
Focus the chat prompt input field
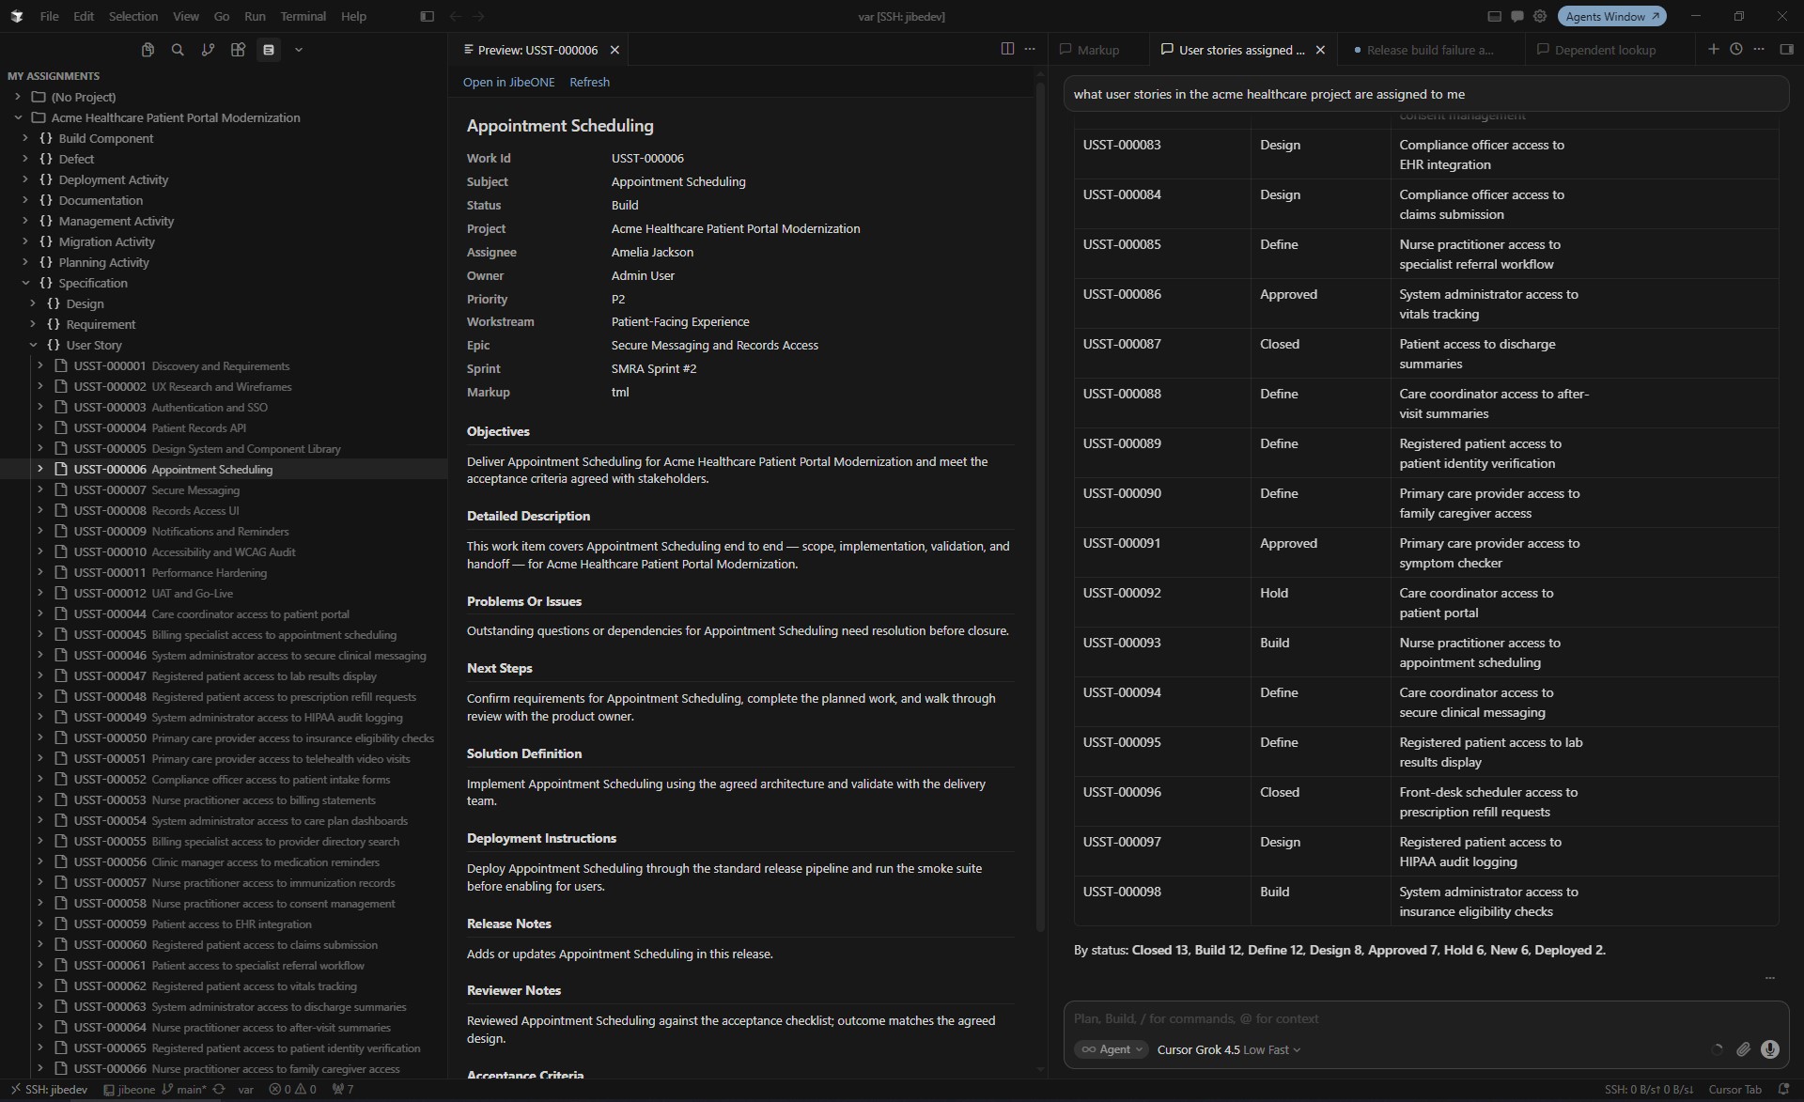(1424, 1018)
